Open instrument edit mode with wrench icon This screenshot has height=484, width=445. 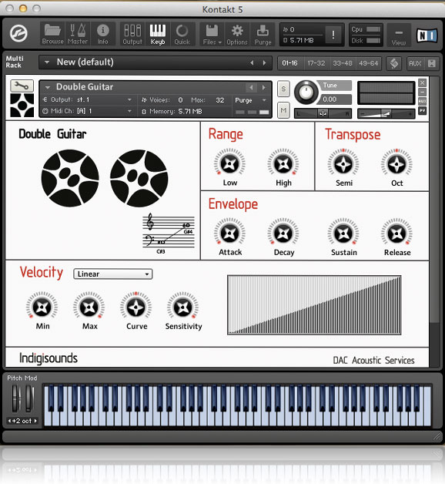22,86
